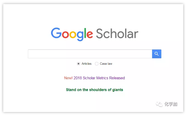Click the 化学加 watermark text
This screenshot has width=187, height=115.
coord(171,104)
